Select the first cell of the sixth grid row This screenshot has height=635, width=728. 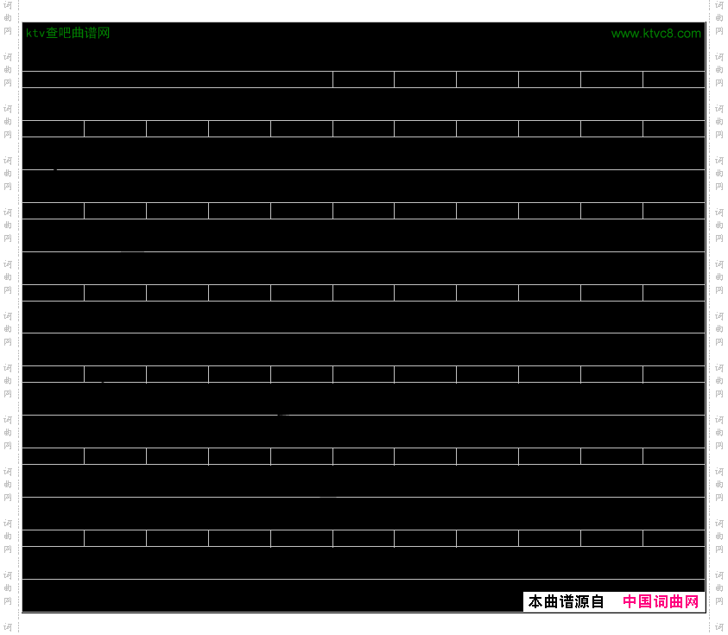(53, 456)
